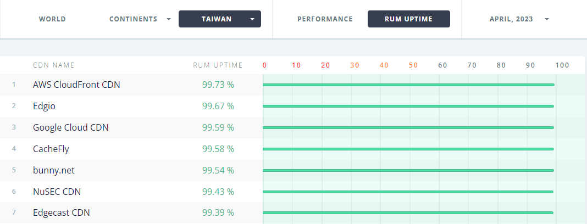Viewport: 587px width, 224px height.
Task: Click the arrow beside April, 2023
Action: [x=546, y=19]
